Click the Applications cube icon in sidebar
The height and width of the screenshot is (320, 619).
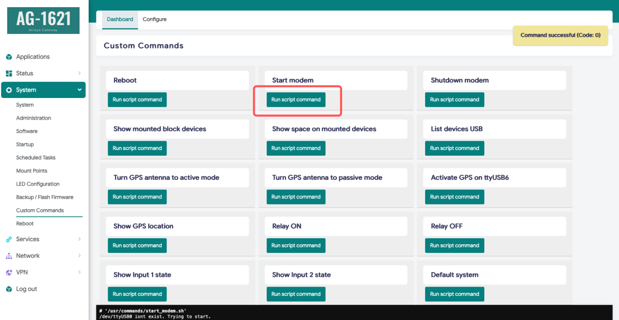(9, 57)
